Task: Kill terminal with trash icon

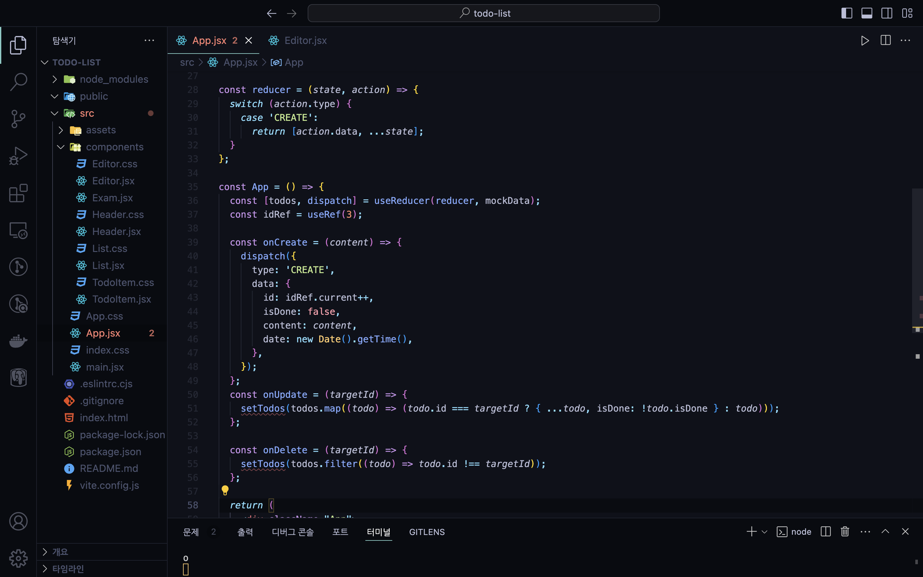Action: (845, 531)
